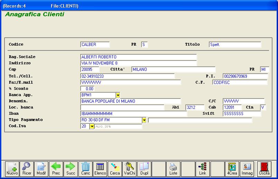Screen dimensions: 278x179
Task: Select the Abi field 3212
Action: coord(195,107)
